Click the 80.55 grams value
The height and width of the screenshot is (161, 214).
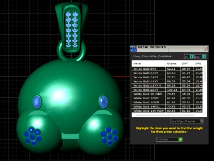coord(171,110)
